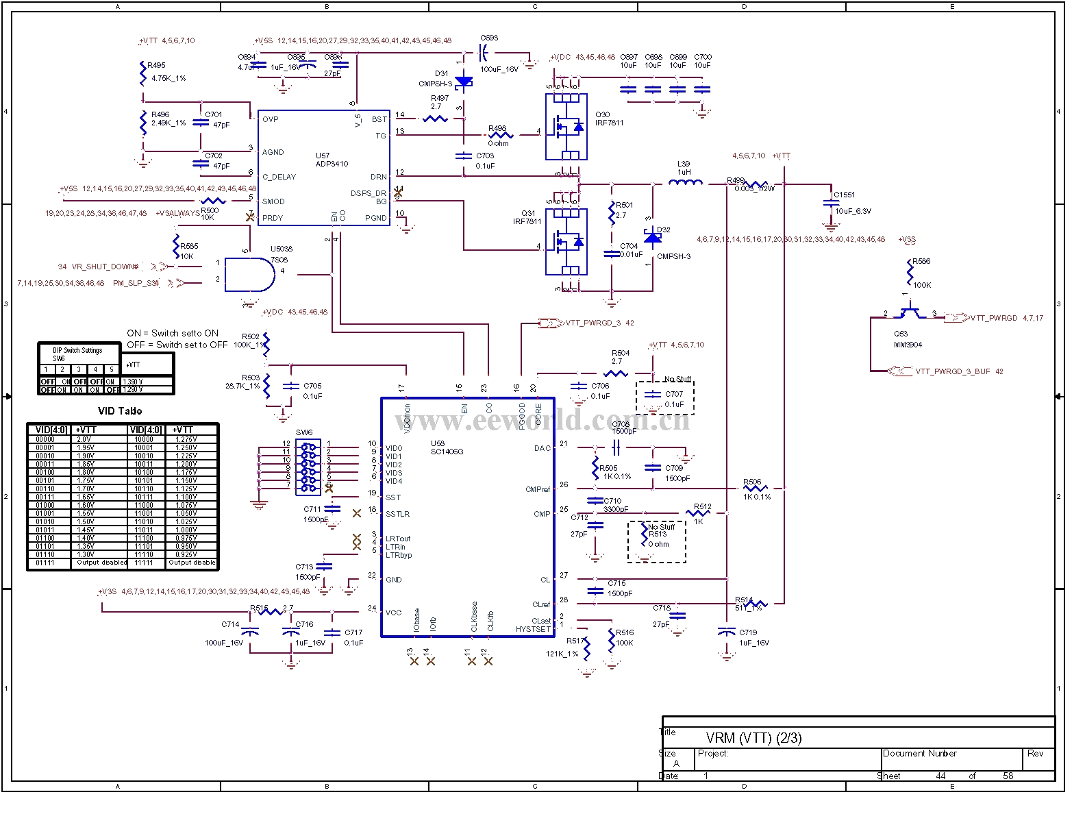This screenshot has height=838, width=1085.
Task: Click the Document Number field label
Action: pyautogui.click(x=919, y=753)
